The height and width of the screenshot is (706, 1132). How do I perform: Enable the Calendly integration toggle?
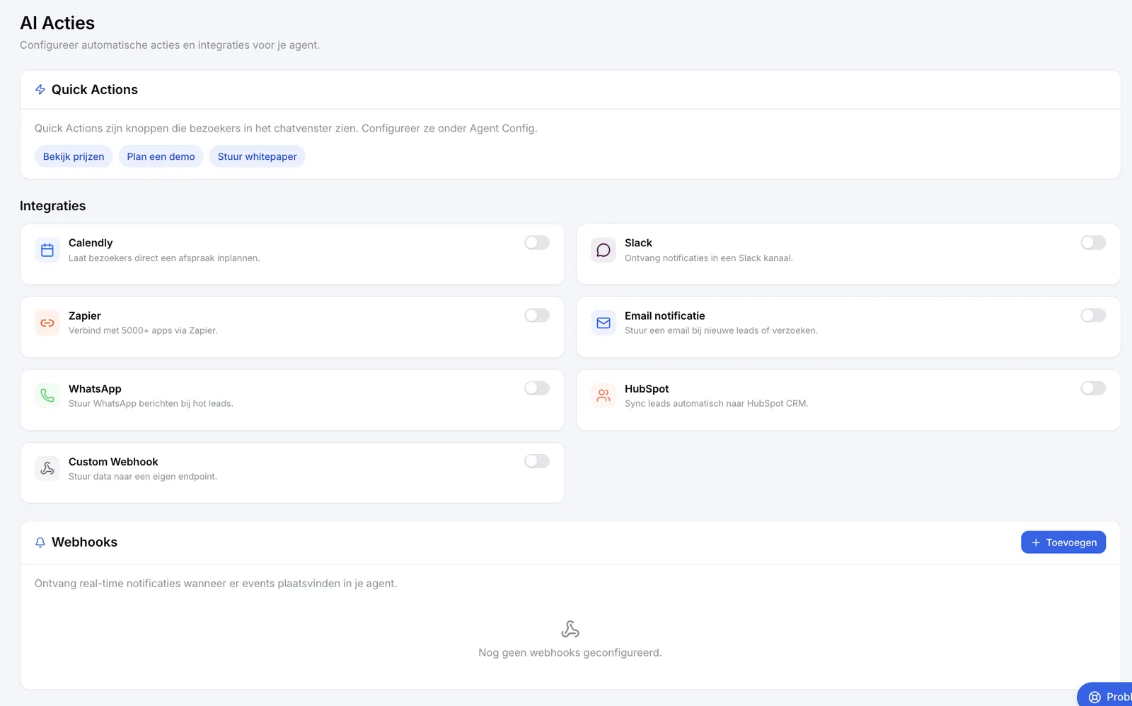537,243
